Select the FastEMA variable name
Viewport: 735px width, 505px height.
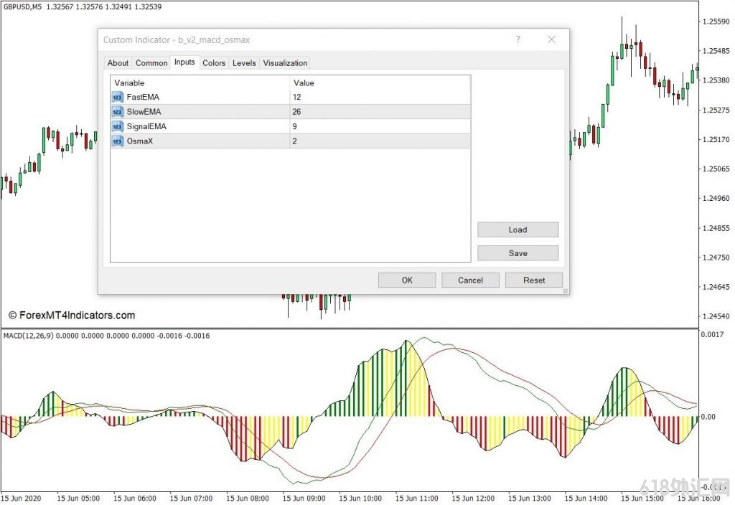click(x=143, y=97)
